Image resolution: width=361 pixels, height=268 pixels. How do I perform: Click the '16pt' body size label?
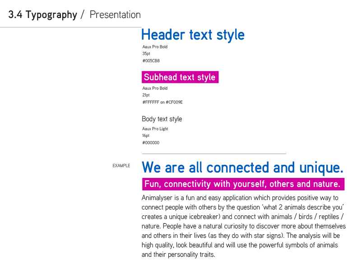(x=146, y=136)
